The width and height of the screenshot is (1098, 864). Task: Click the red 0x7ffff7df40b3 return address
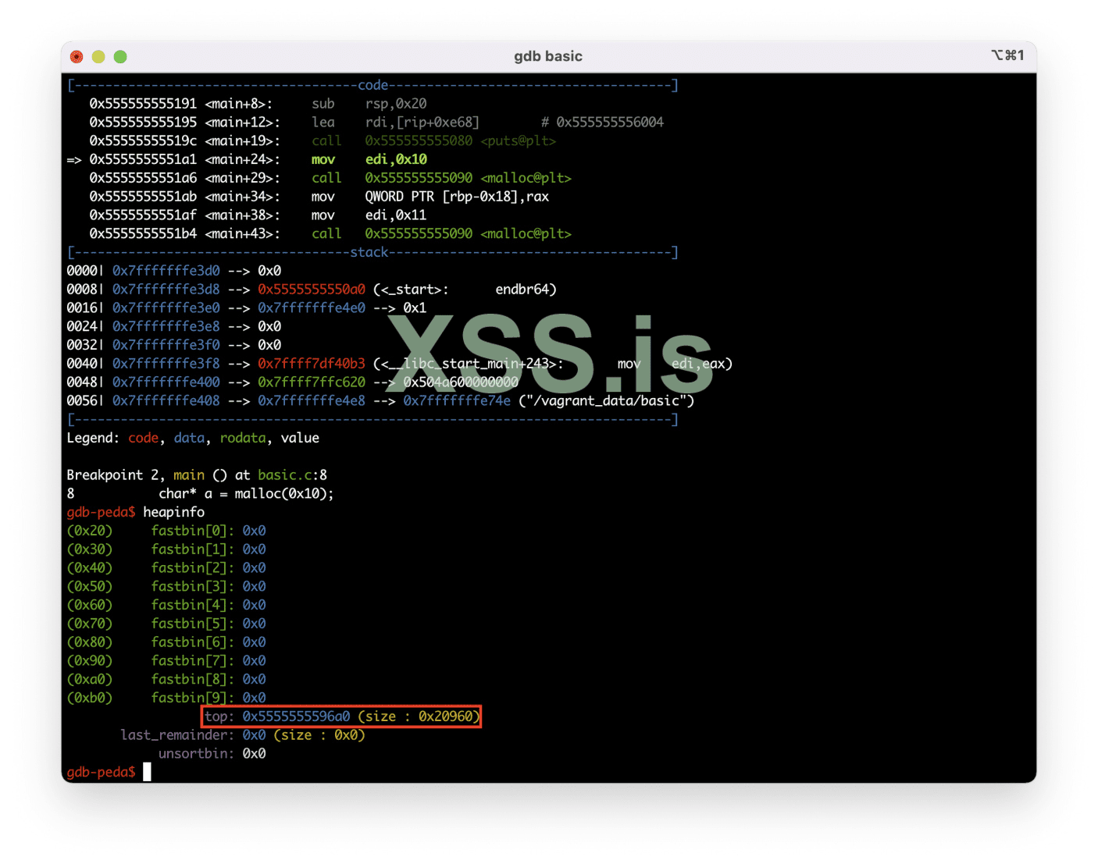312,364
